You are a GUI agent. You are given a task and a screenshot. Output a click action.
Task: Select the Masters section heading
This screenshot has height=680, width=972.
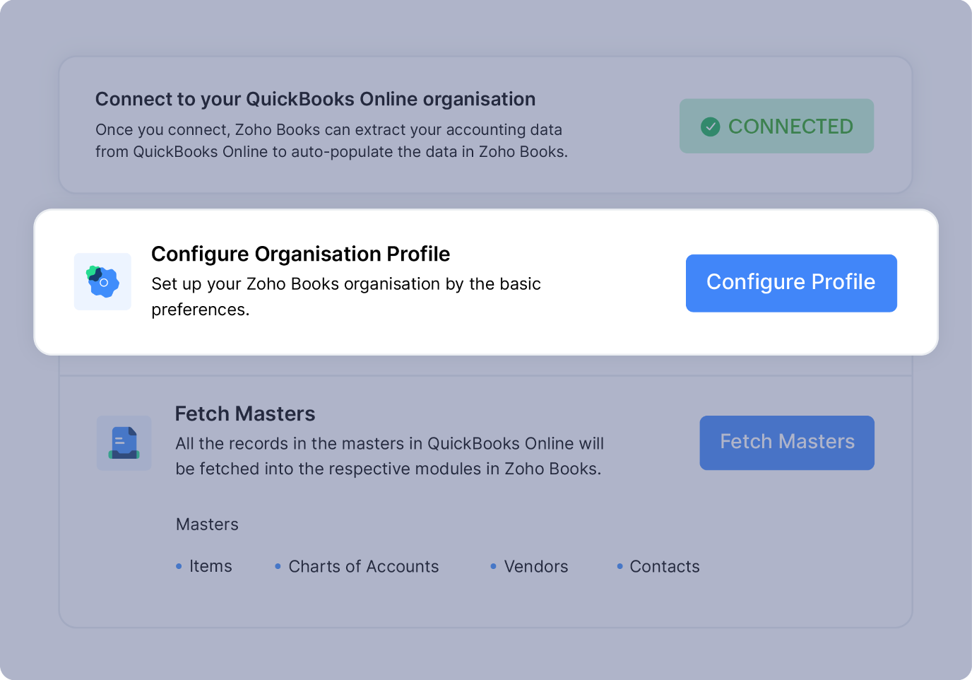[206, 524]
